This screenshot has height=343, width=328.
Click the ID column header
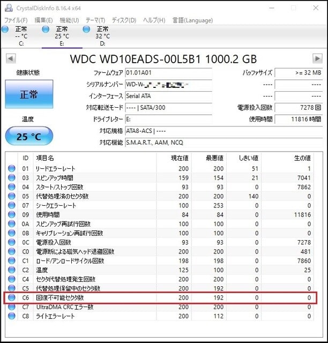click(25, 158)
